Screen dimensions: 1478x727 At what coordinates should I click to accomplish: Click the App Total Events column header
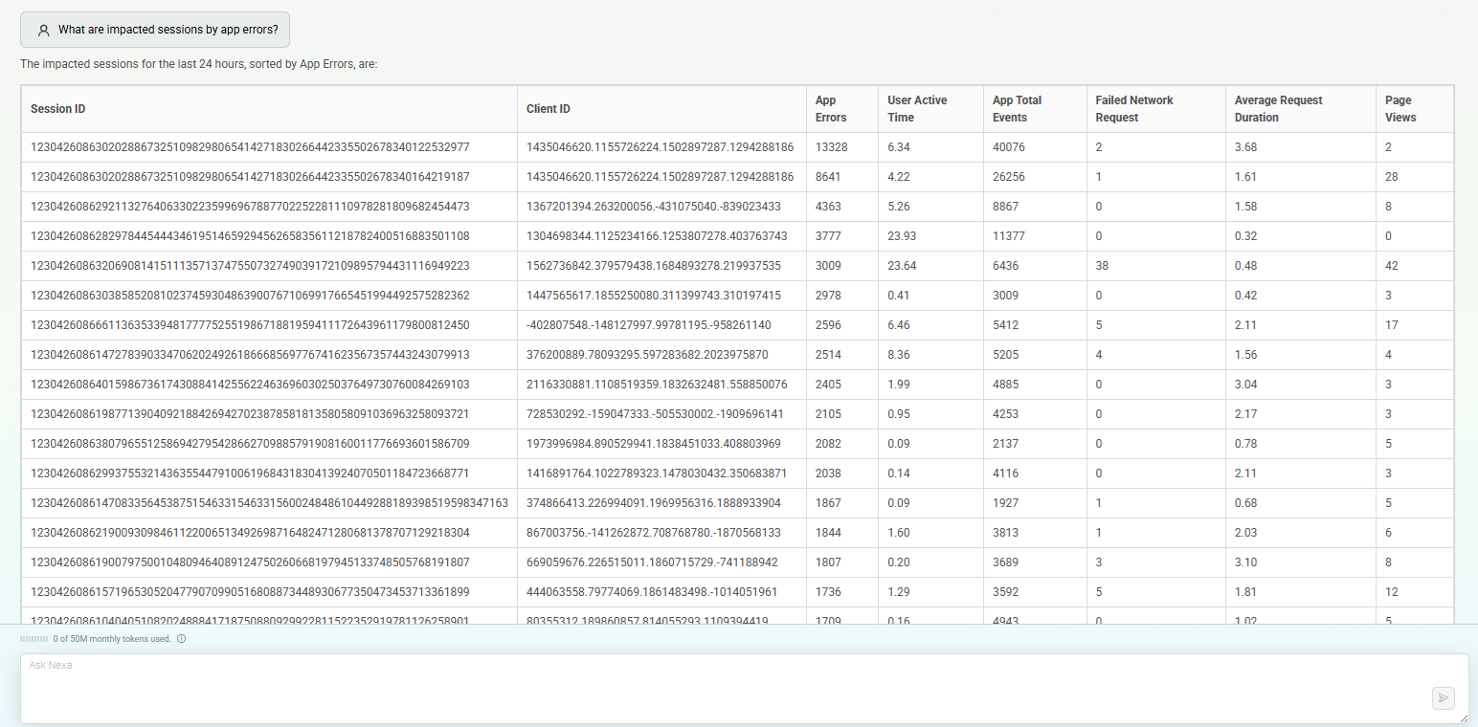1035,109
